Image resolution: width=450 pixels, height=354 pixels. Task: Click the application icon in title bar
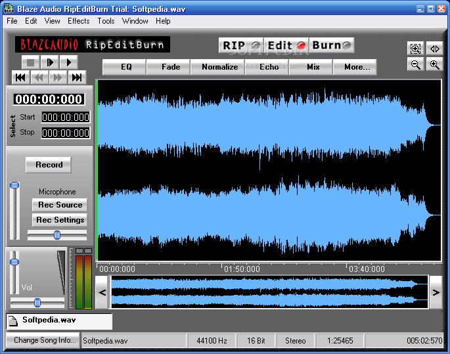point(9,9)
